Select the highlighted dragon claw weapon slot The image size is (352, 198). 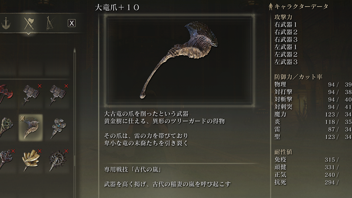[31, 128]
